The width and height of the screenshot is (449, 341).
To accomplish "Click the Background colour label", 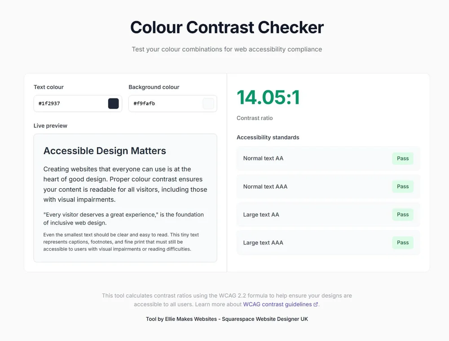I will pos(154,87).
